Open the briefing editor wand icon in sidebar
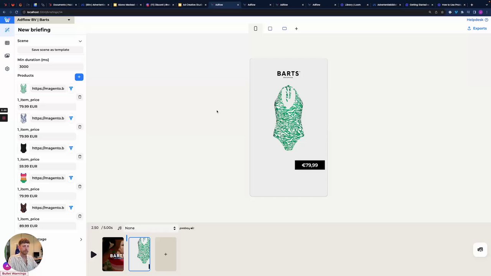The image size is (491, 276). point(7,30)
